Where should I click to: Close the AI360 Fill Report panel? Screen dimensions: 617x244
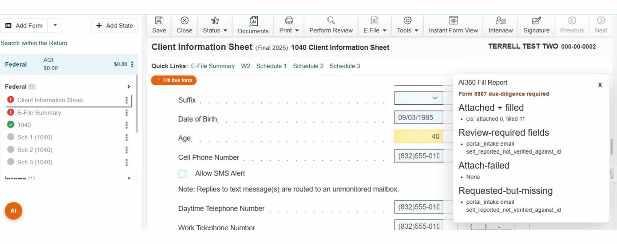(x=600, y=85)
